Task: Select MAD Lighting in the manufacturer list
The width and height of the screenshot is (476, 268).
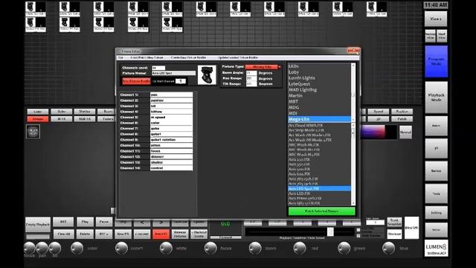Action: (319, 89)
